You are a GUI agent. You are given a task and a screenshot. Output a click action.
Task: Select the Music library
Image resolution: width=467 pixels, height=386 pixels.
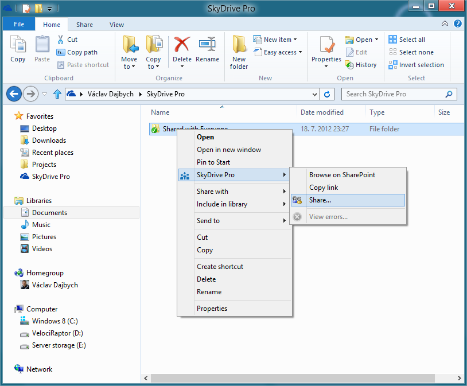pyautogui.click(x=36, y=225)
